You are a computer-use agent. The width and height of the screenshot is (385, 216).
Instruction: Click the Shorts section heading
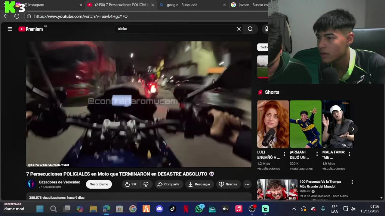pyautogui.click(x=272, y=92)
